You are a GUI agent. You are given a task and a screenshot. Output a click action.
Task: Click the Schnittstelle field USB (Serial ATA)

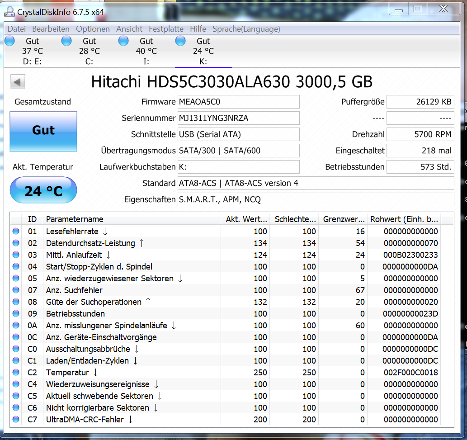238,134
